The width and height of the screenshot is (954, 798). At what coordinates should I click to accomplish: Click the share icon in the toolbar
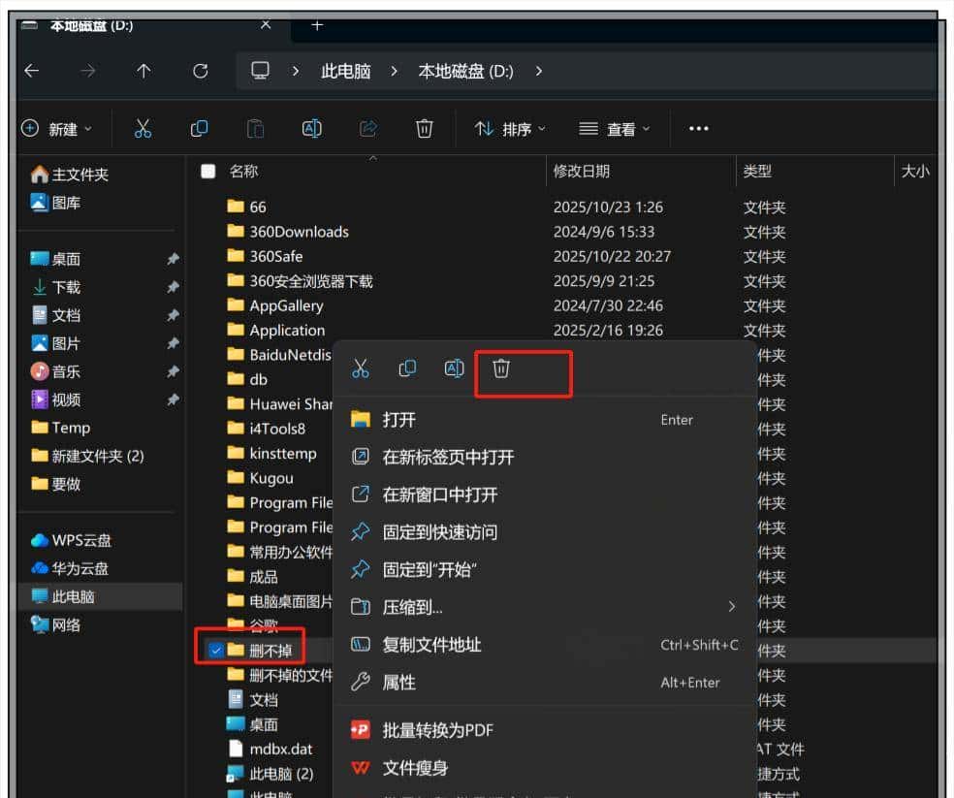tap(367, 127)
